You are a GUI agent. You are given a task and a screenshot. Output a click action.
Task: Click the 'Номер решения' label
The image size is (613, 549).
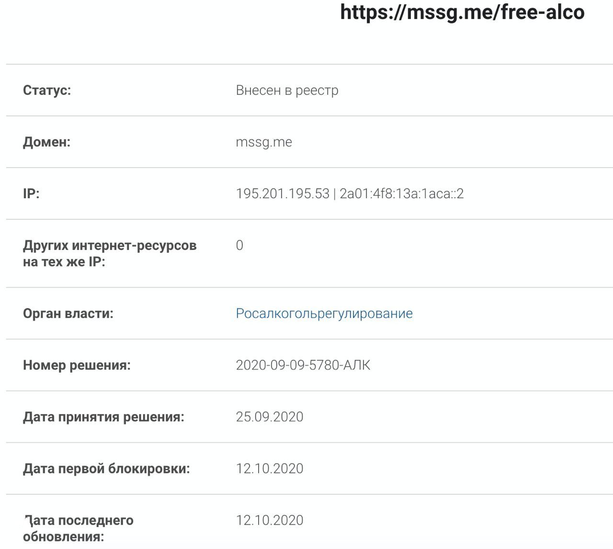77,365
